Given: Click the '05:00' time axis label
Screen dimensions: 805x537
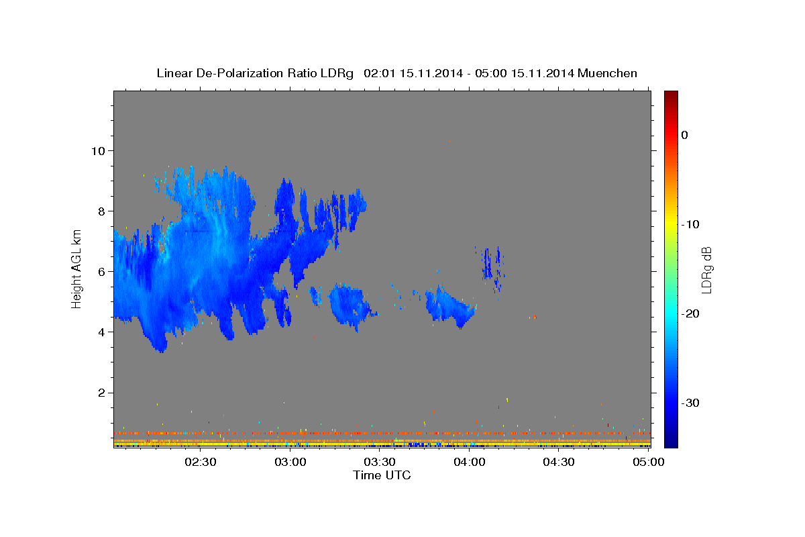Looking at the screenshot, I should coord(649,462).
